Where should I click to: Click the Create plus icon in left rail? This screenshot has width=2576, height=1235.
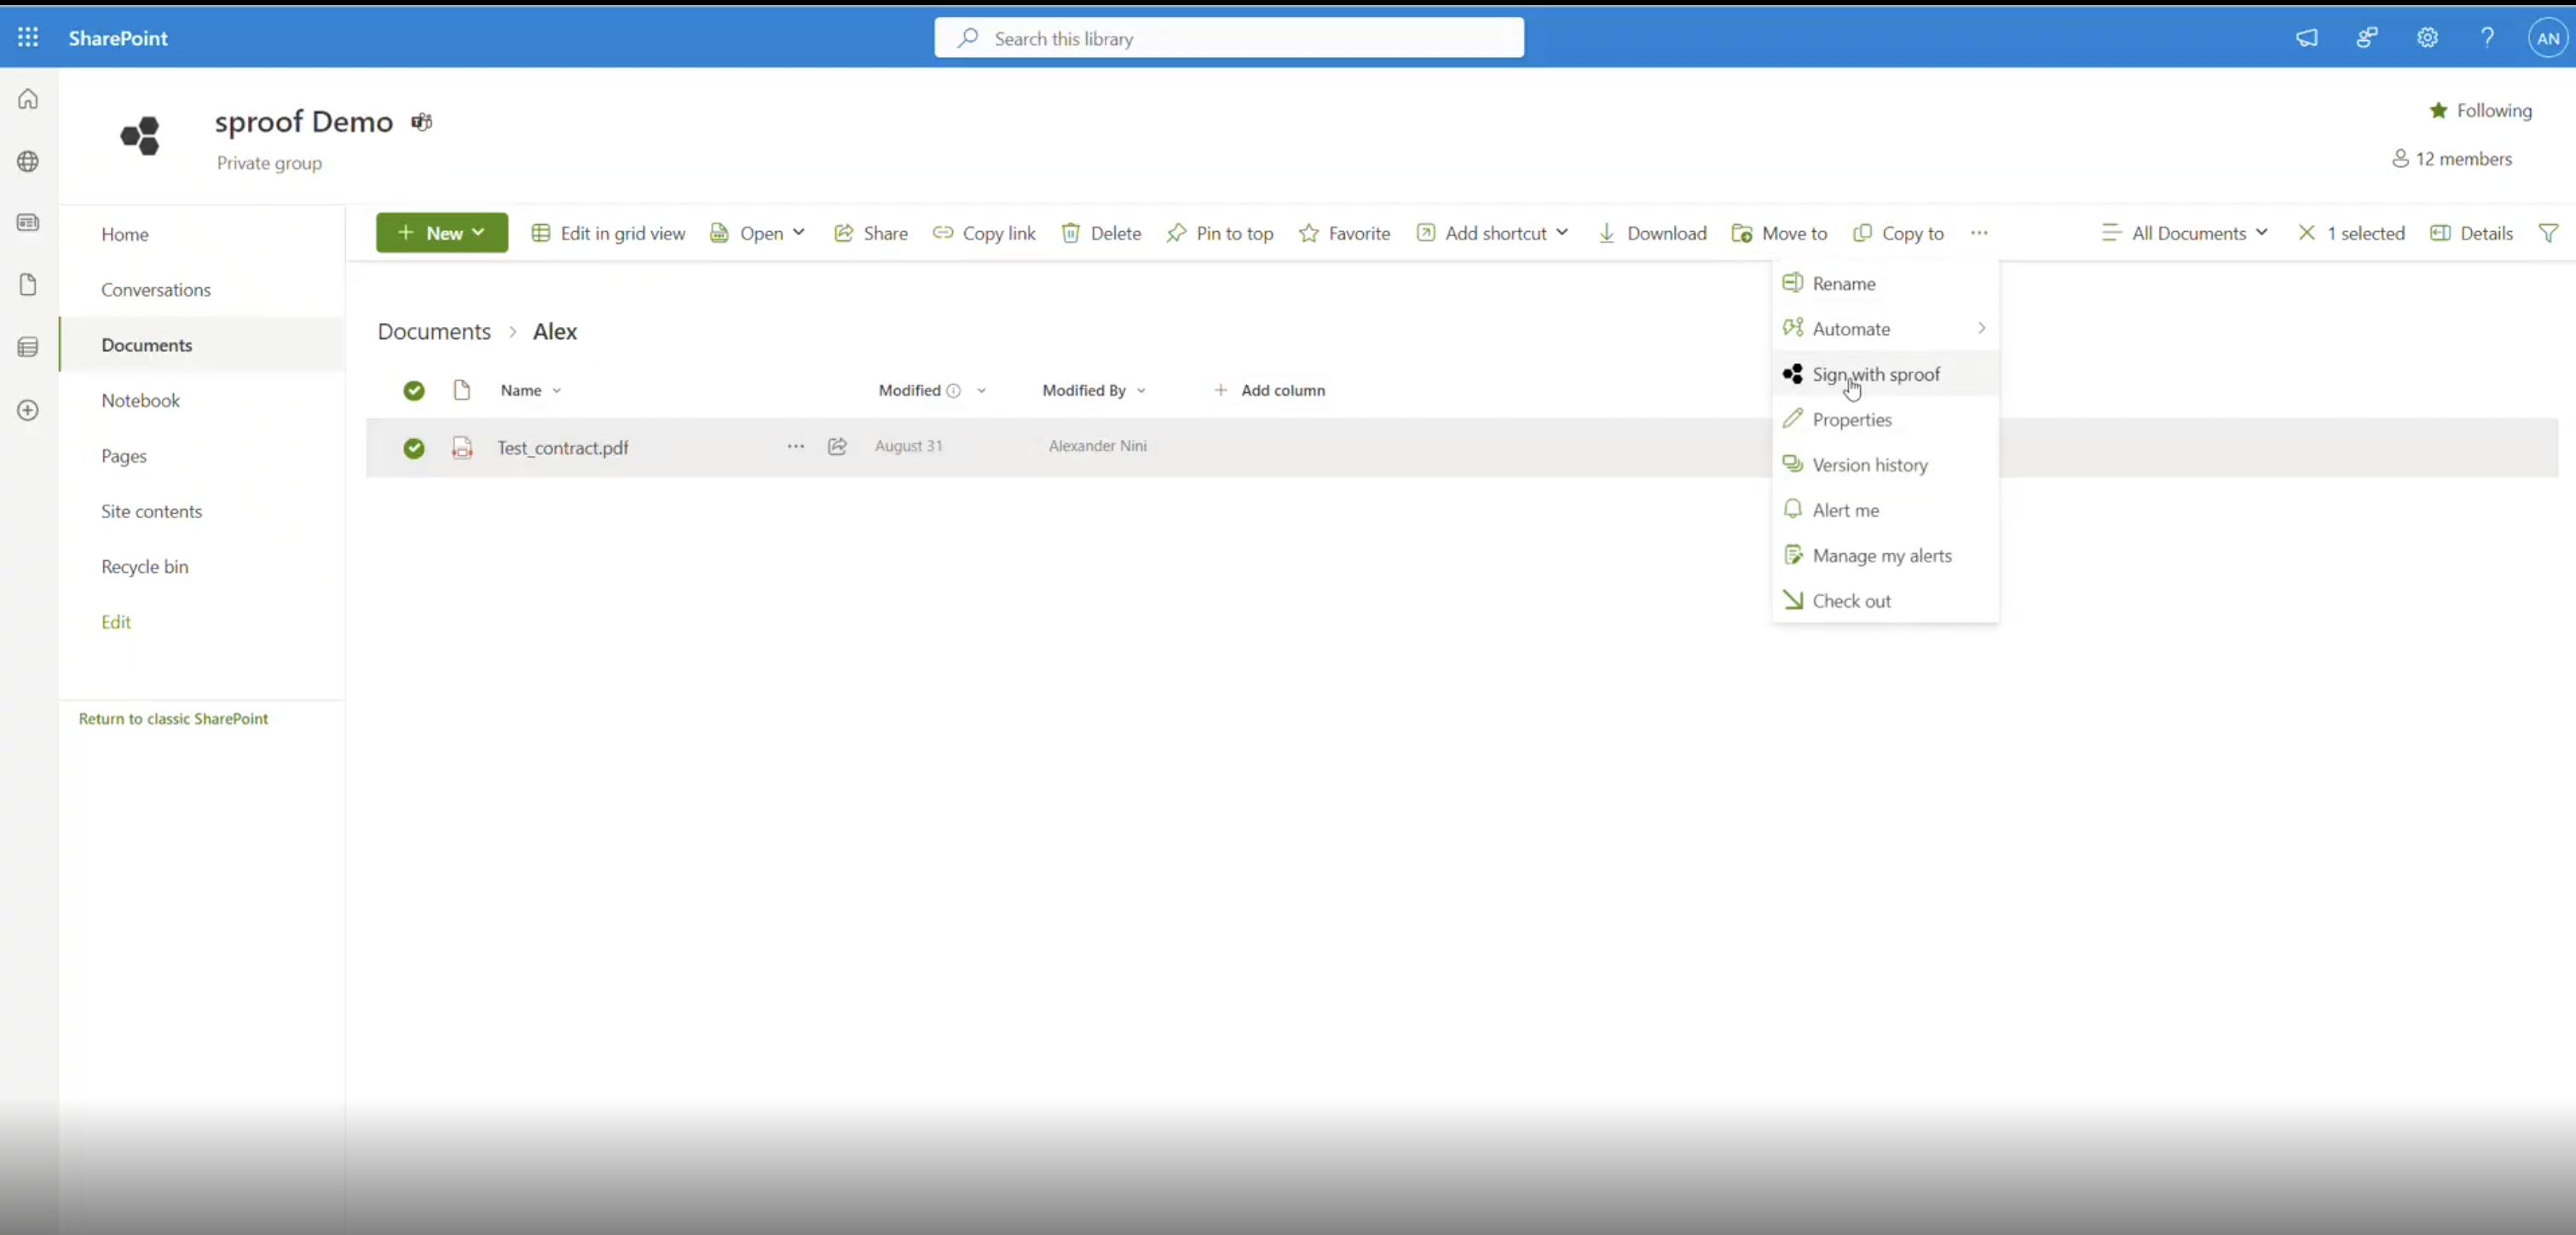pos(28,410)
